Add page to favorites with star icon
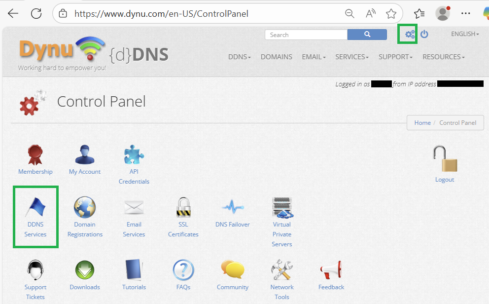The width and height of the screenshot is (489, 304). click(x=391, y=13)
